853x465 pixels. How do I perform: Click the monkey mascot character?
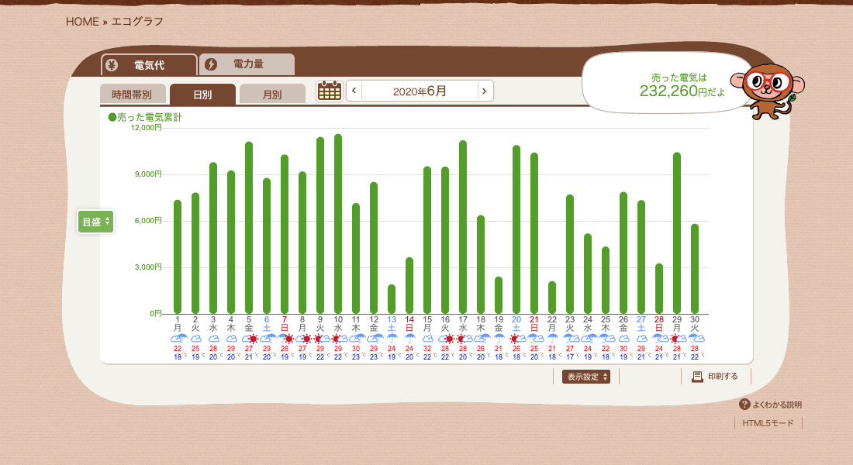pos(768,89)
